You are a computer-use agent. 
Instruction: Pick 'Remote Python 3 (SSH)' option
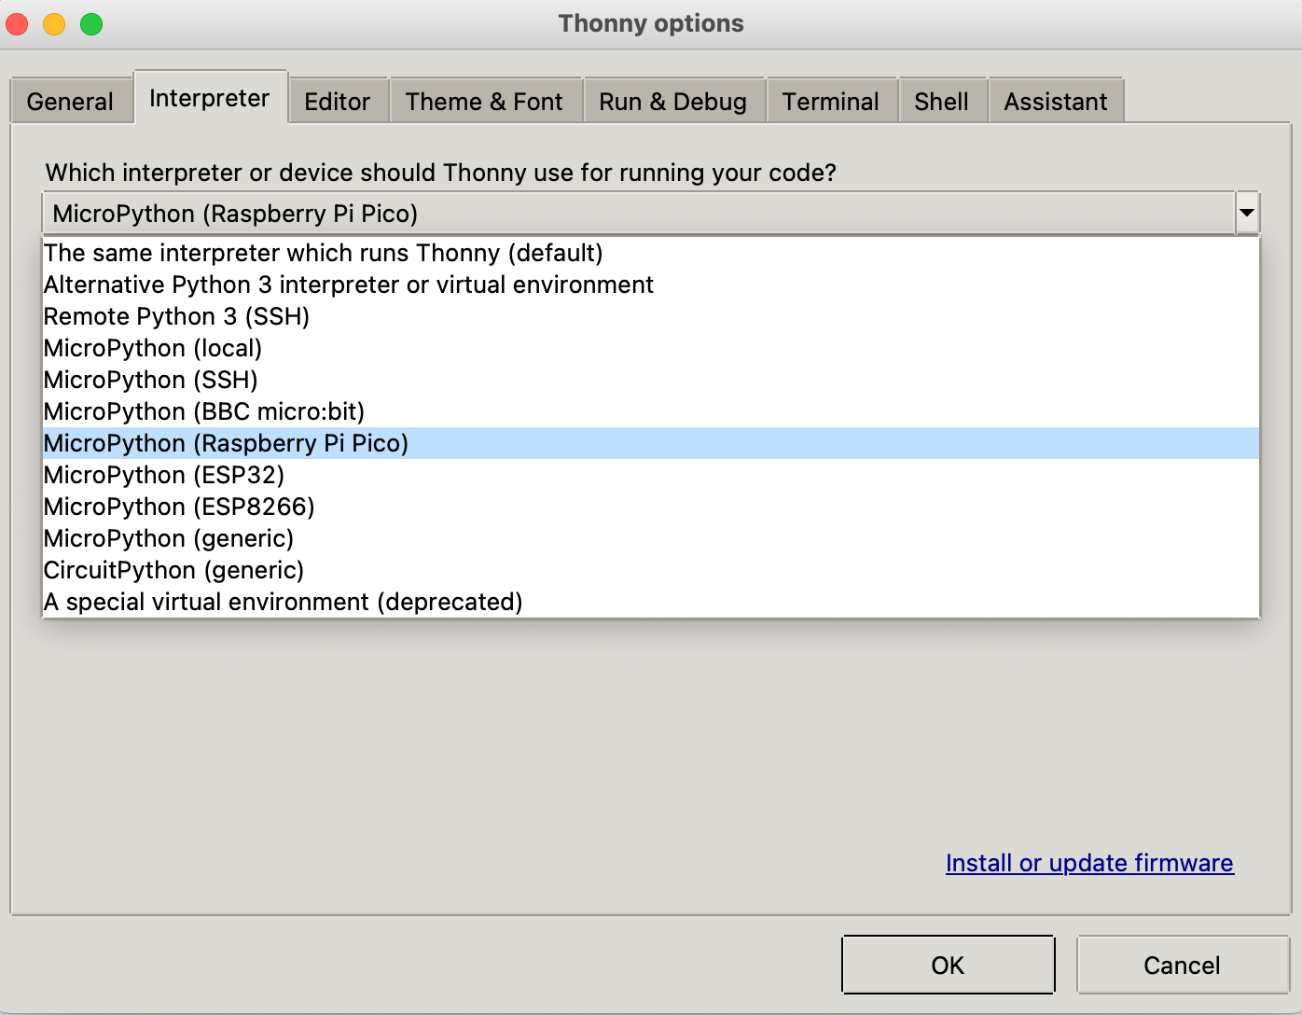pyautogui.click(x=651, y=316)
